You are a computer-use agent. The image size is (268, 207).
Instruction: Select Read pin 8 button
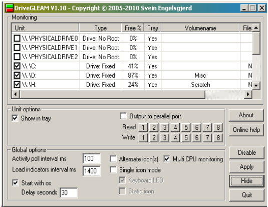click(218, 127)
